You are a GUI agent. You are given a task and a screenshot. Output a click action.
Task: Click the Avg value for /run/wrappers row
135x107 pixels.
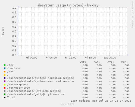click(112, 85)
